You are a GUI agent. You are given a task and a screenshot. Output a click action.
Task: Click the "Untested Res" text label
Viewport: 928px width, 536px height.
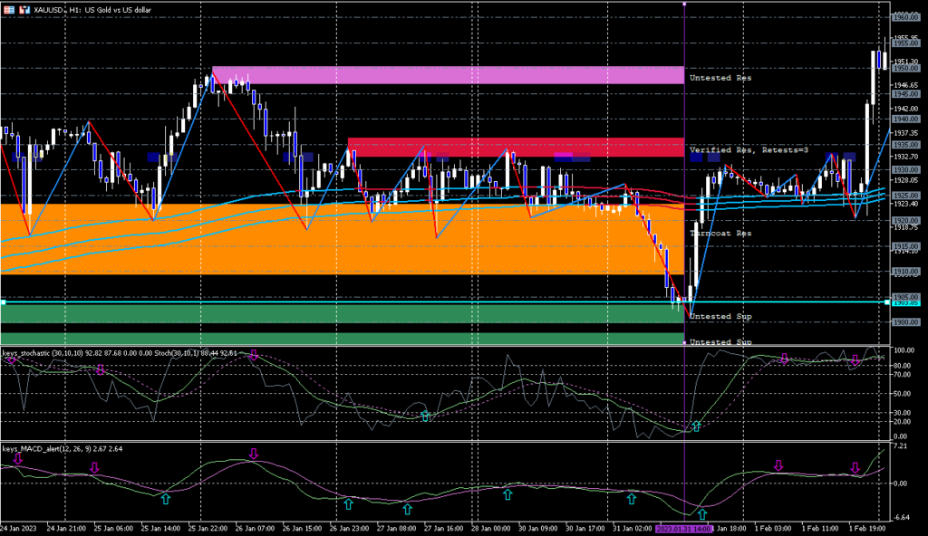(x=721, y=78)
